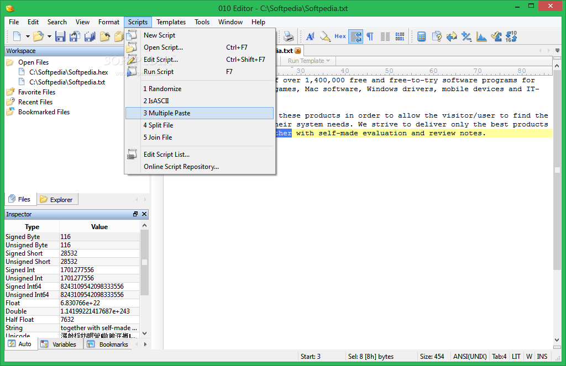
Task: Open the Help menu
Action: [x=258, y=22]
